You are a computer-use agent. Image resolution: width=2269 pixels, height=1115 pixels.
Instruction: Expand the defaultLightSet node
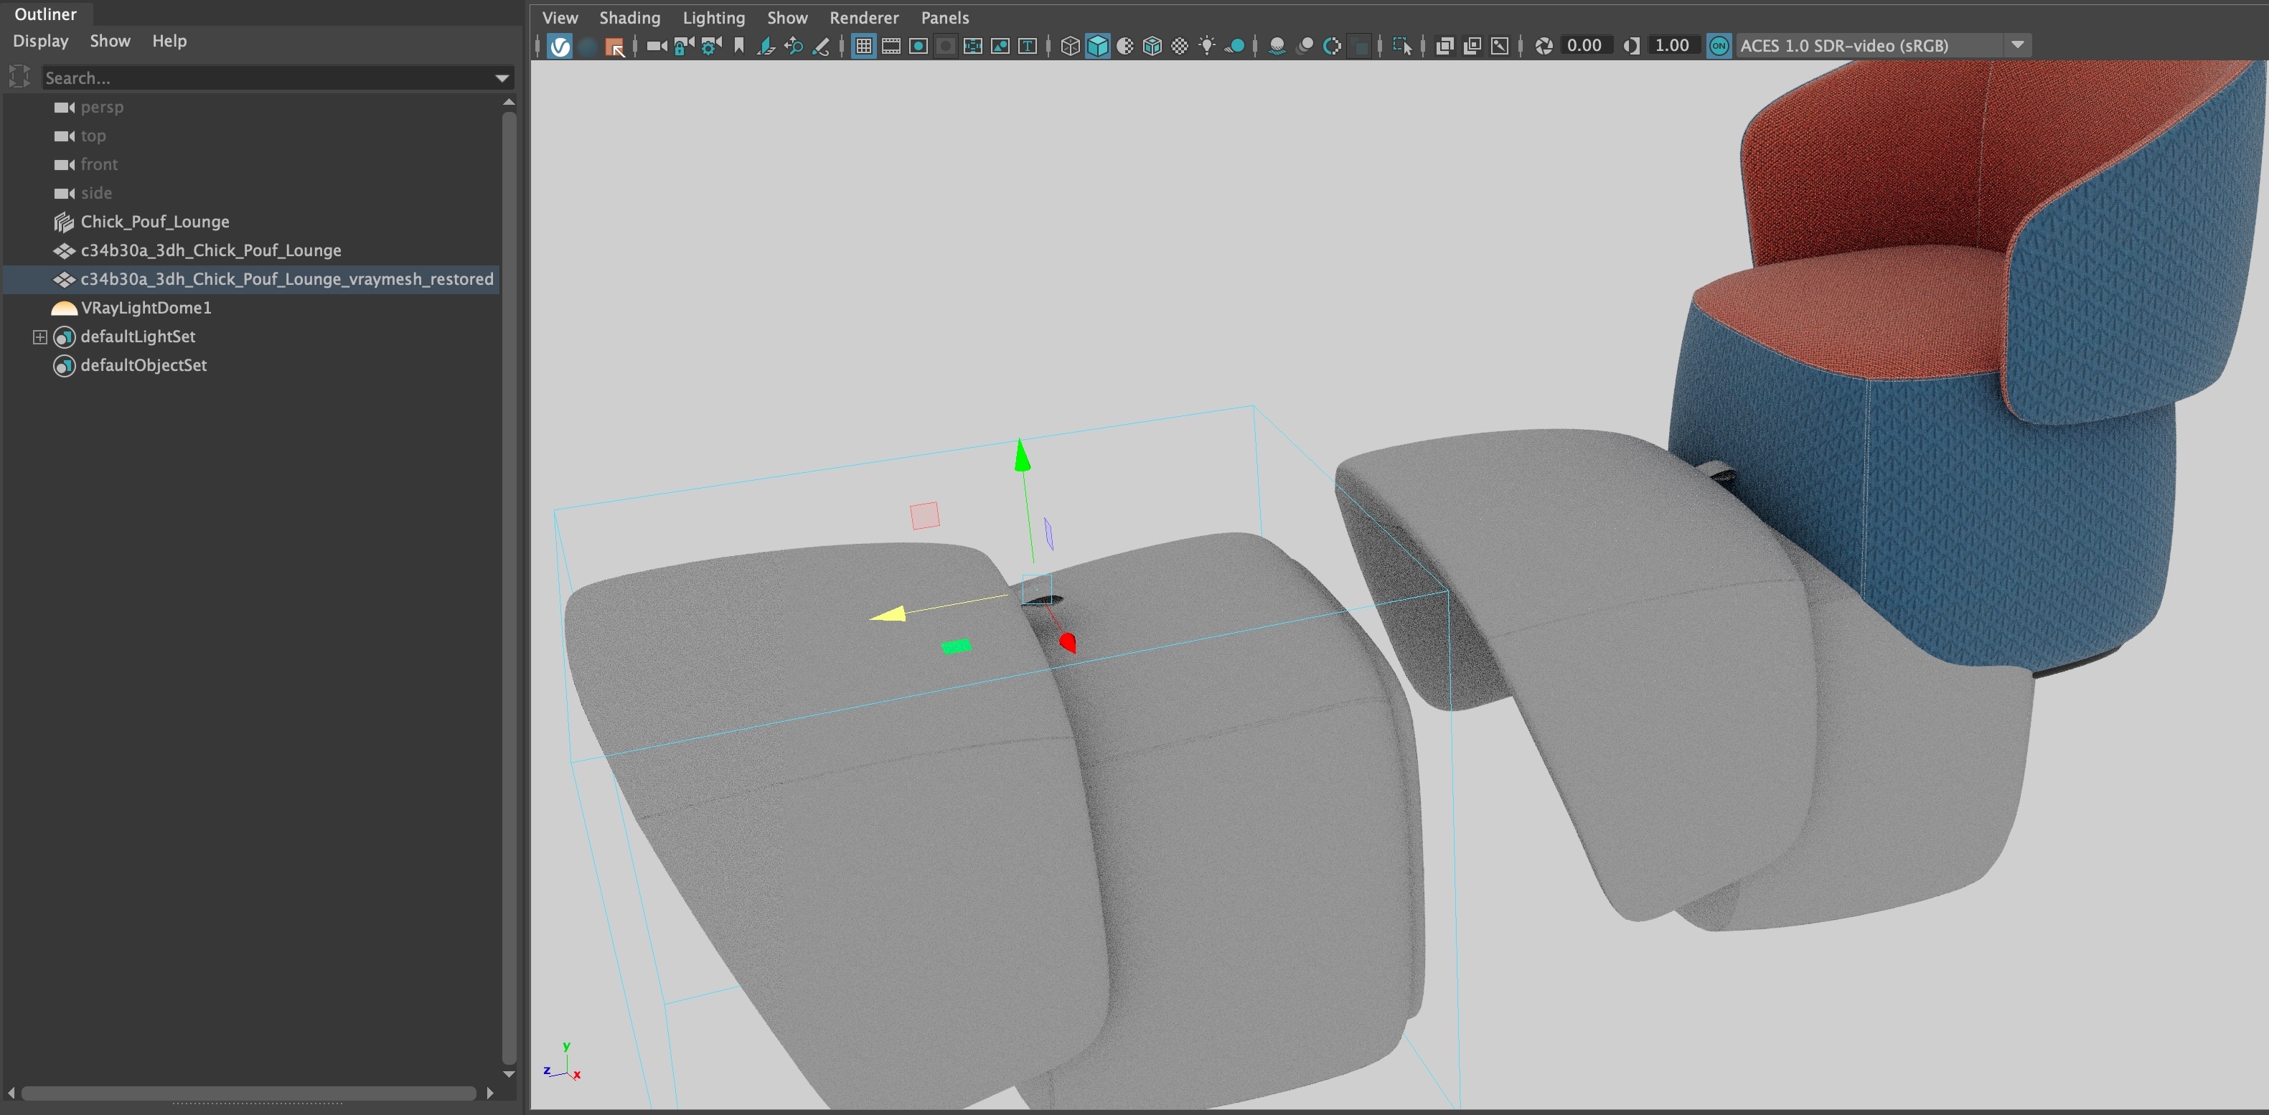[x=39, y=337]
